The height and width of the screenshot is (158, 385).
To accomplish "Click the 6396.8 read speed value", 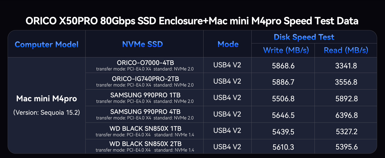I will [346, 115].
